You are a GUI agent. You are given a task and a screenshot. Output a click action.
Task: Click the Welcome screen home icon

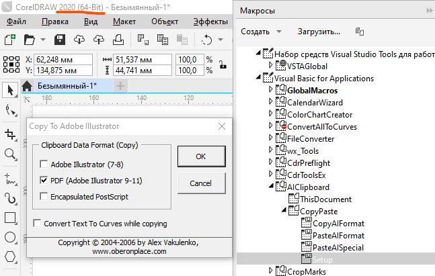coord(27,86)
